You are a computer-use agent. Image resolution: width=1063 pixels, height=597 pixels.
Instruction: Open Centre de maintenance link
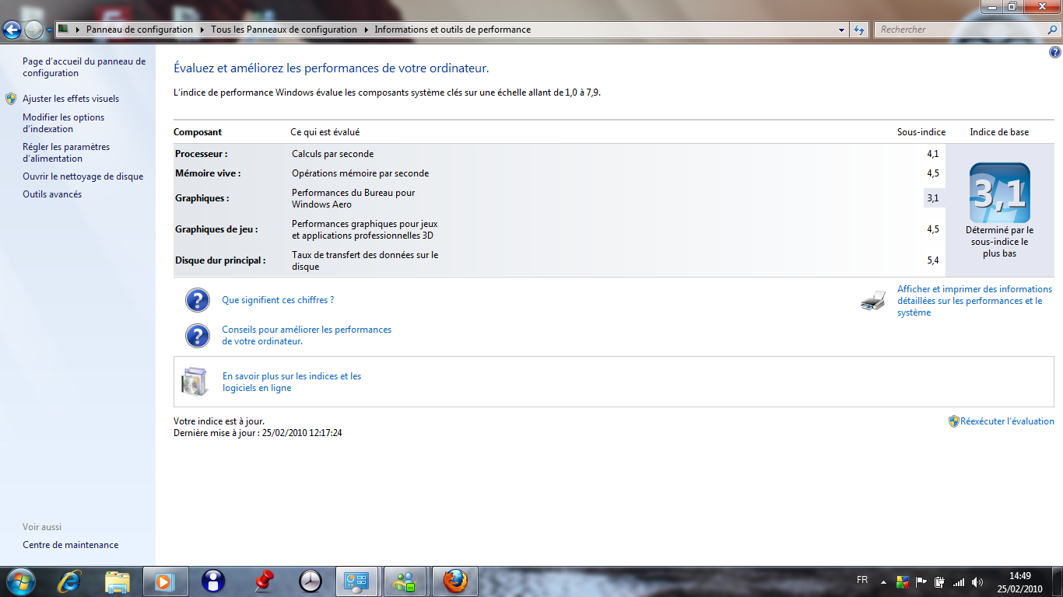71,545
